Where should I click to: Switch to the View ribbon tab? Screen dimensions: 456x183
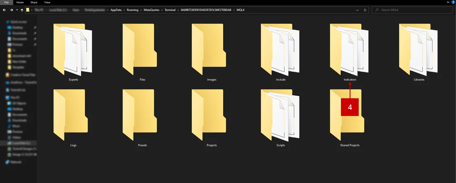pyautogui.click(x=47, y=2)
